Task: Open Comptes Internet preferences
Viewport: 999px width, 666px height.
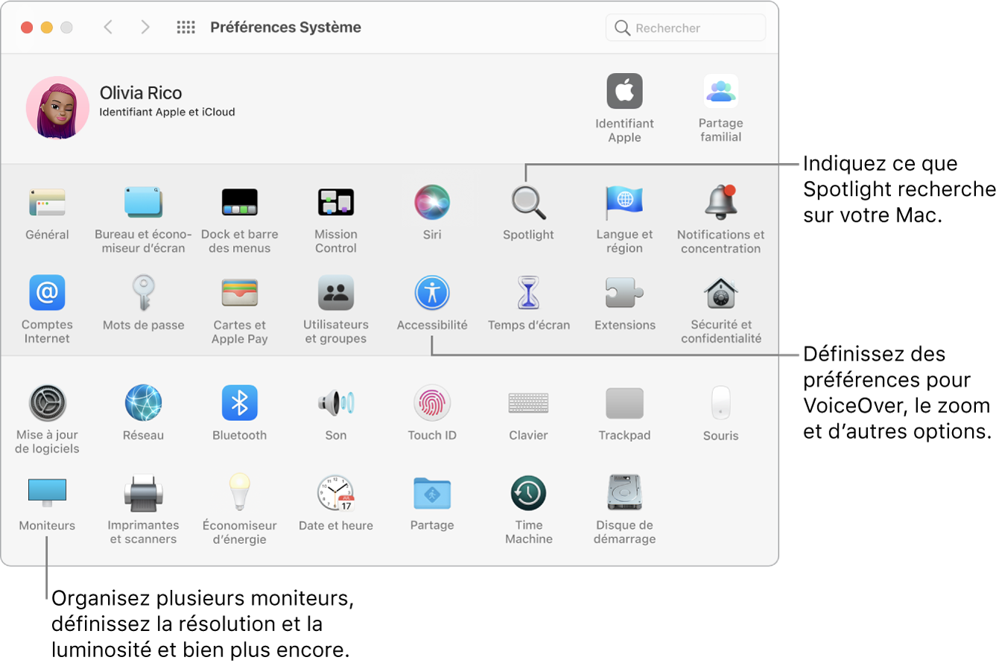Action: 47,293
